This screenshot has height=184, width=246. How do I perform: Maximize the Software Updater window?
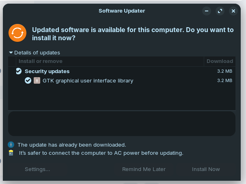(x=220, y=11)
